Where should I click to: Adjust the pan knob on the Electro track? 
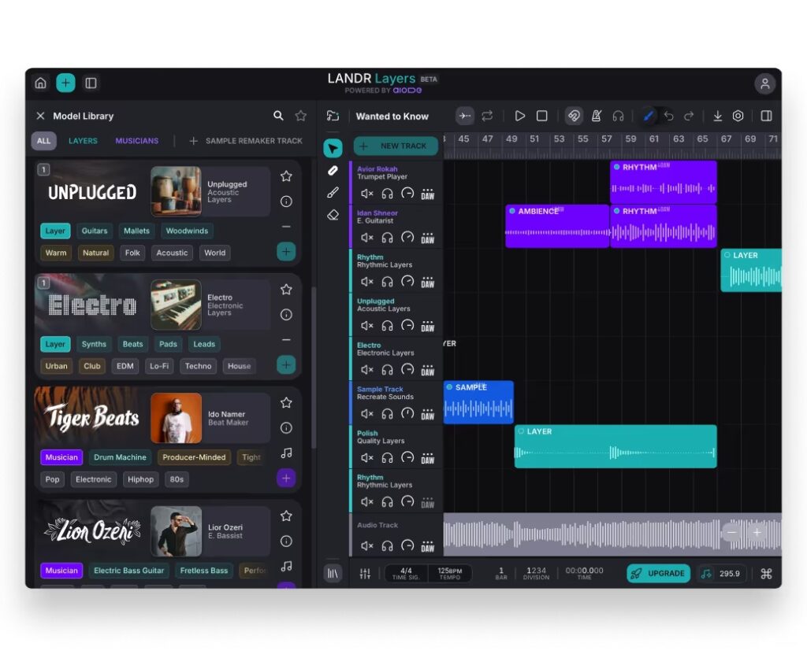409,369
